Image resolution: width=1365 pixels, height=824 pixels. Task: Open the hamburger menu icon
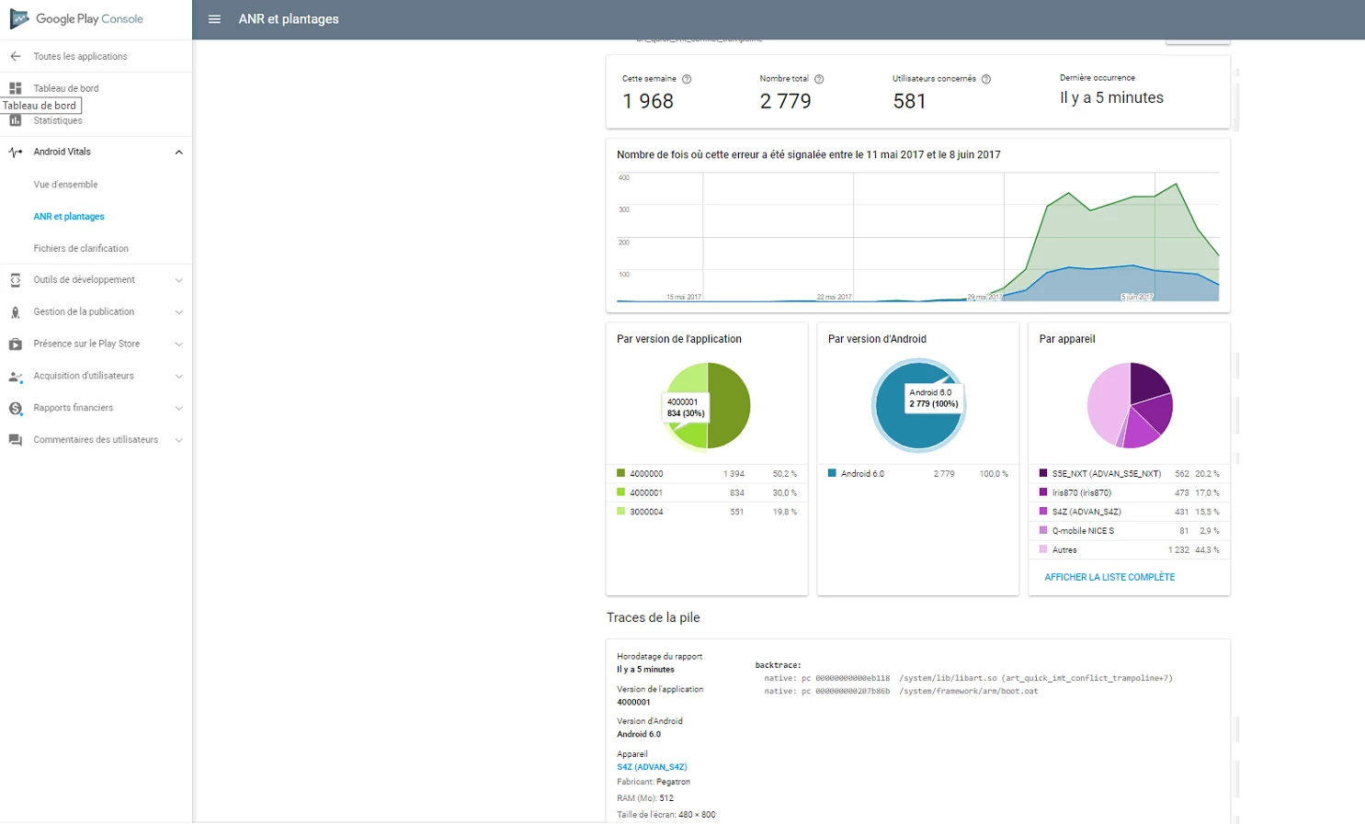[x=214, y=19]
